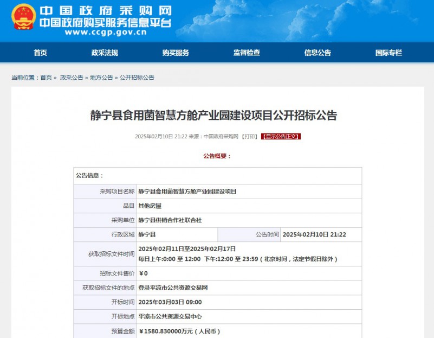Click the 获取招标文件的地点 label
Viewport: 434px width, 338px height.
click(x=108, y=288)
